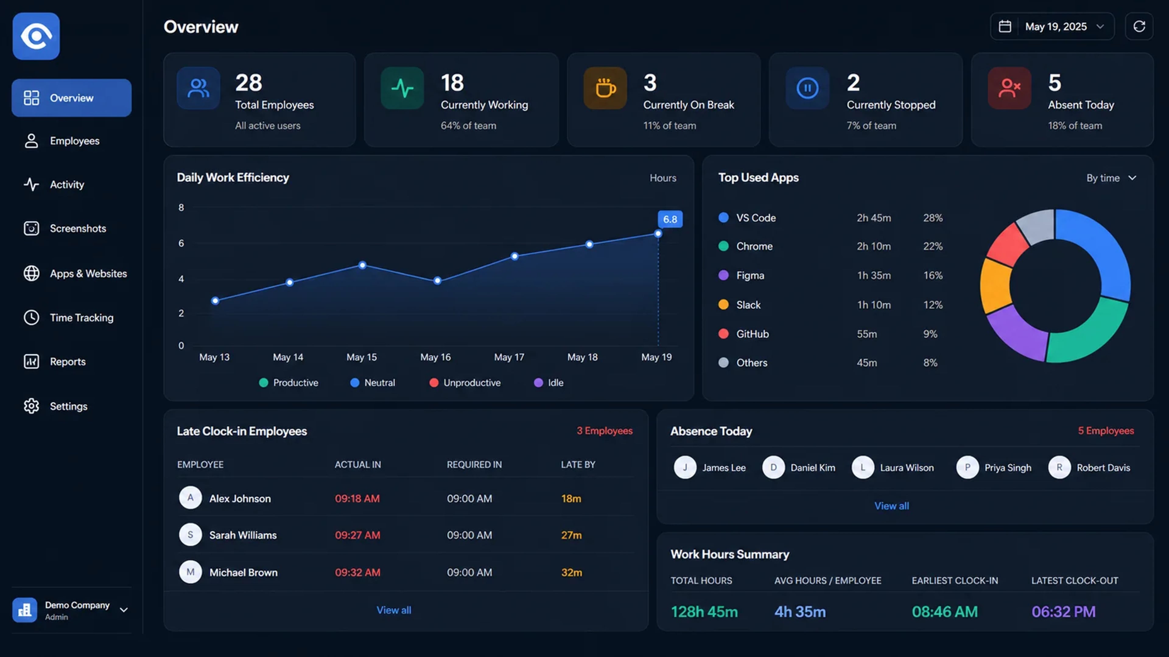Click the Figma purple color dot
1169x657 pixels.
724,275
